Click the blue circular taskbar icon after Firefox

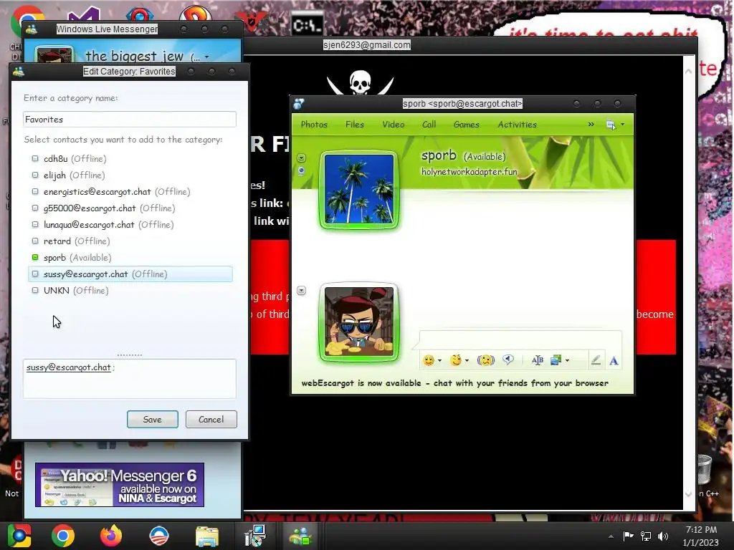[x=159, y=536]
